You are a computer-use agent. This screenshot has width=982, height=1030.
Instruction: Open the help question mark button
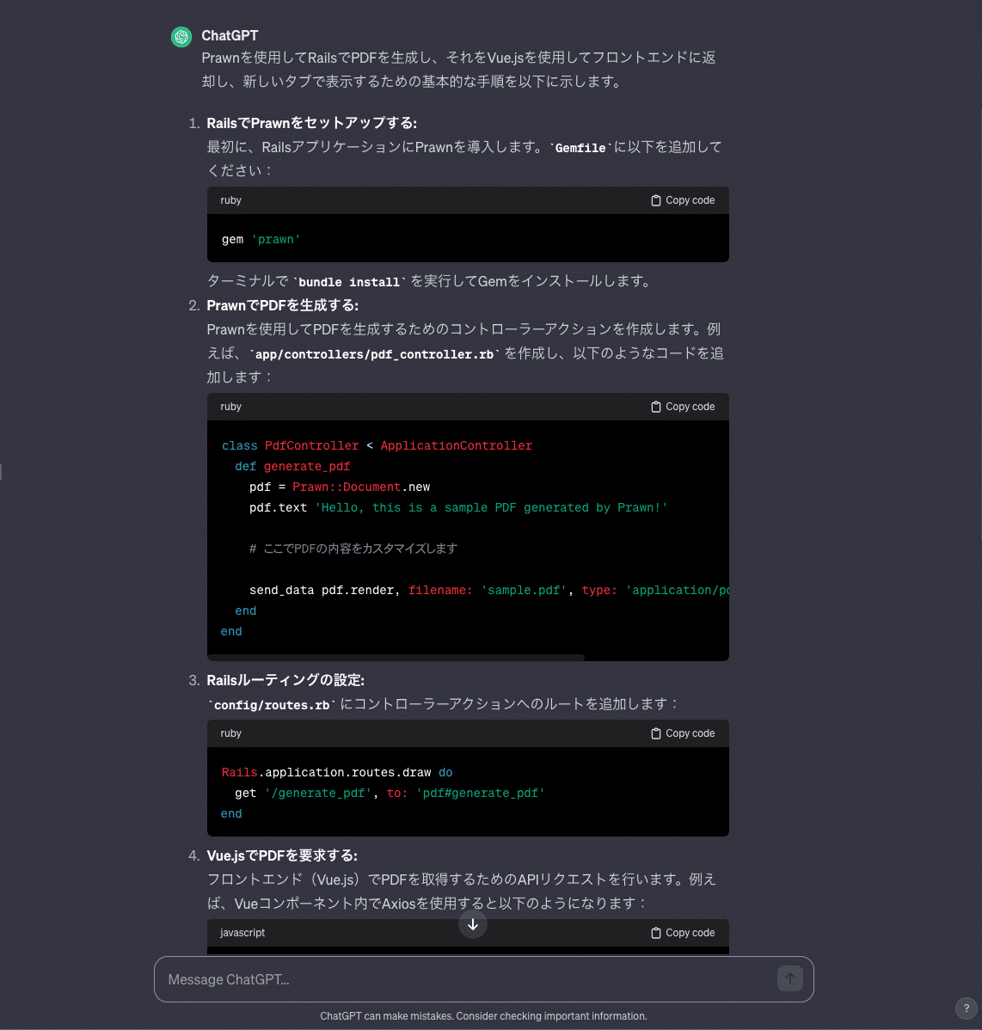point(967,1009)
